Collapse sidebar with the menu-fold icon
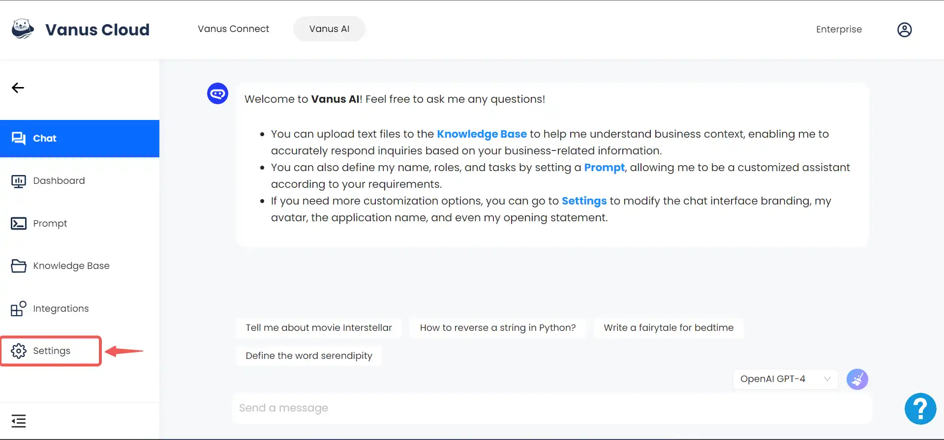 [19, 421]
